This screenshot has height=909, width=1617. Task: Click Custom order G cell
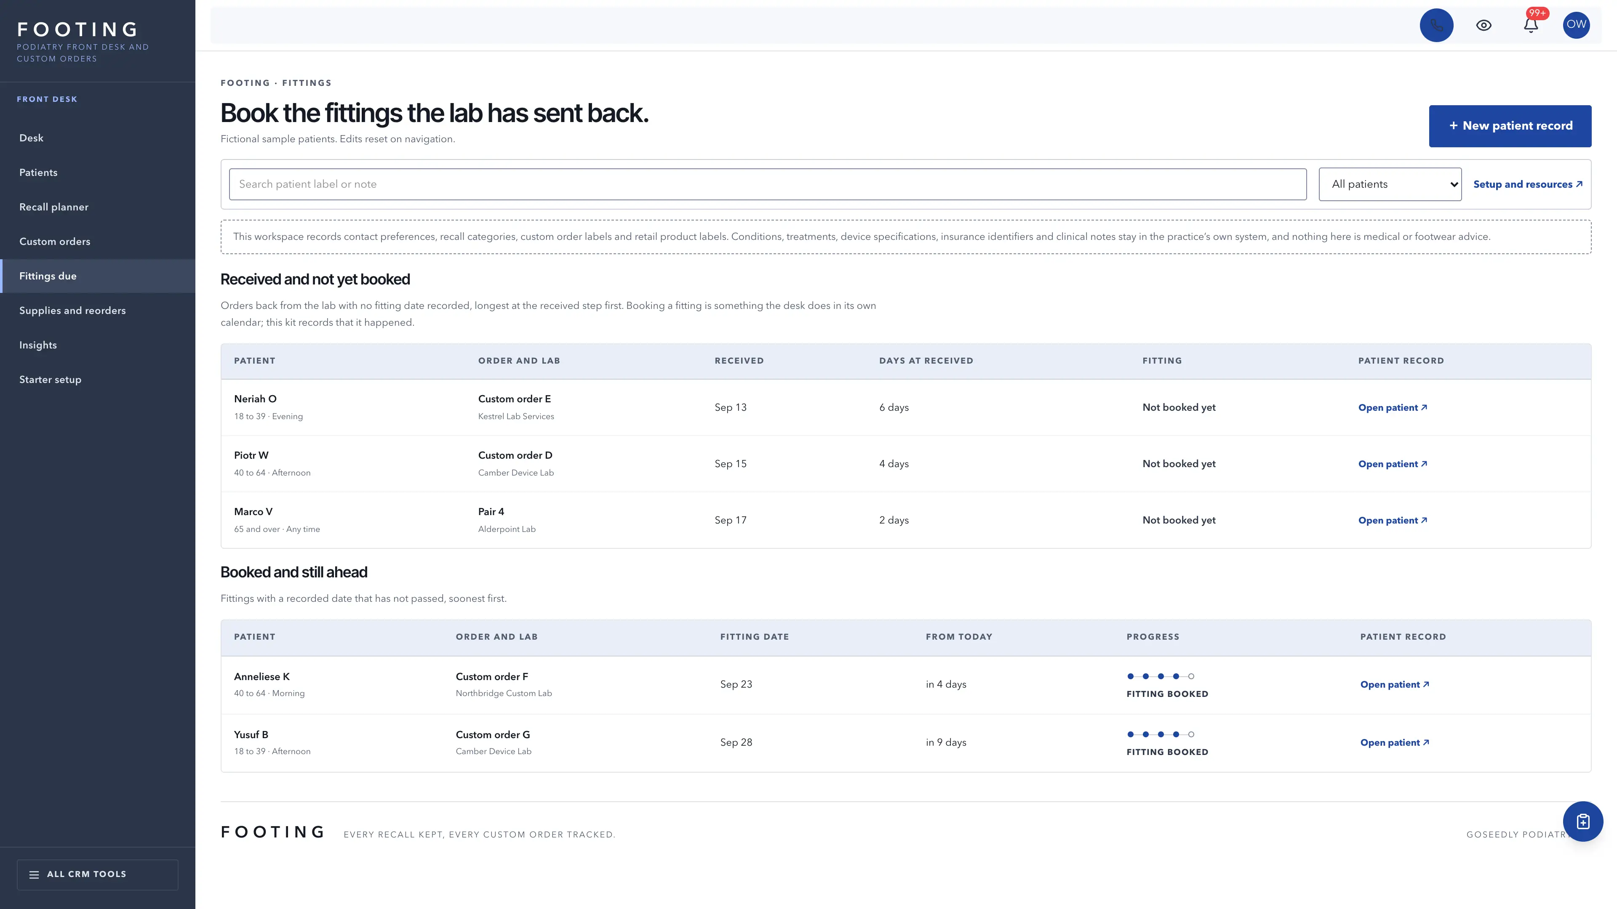(493, 735)
